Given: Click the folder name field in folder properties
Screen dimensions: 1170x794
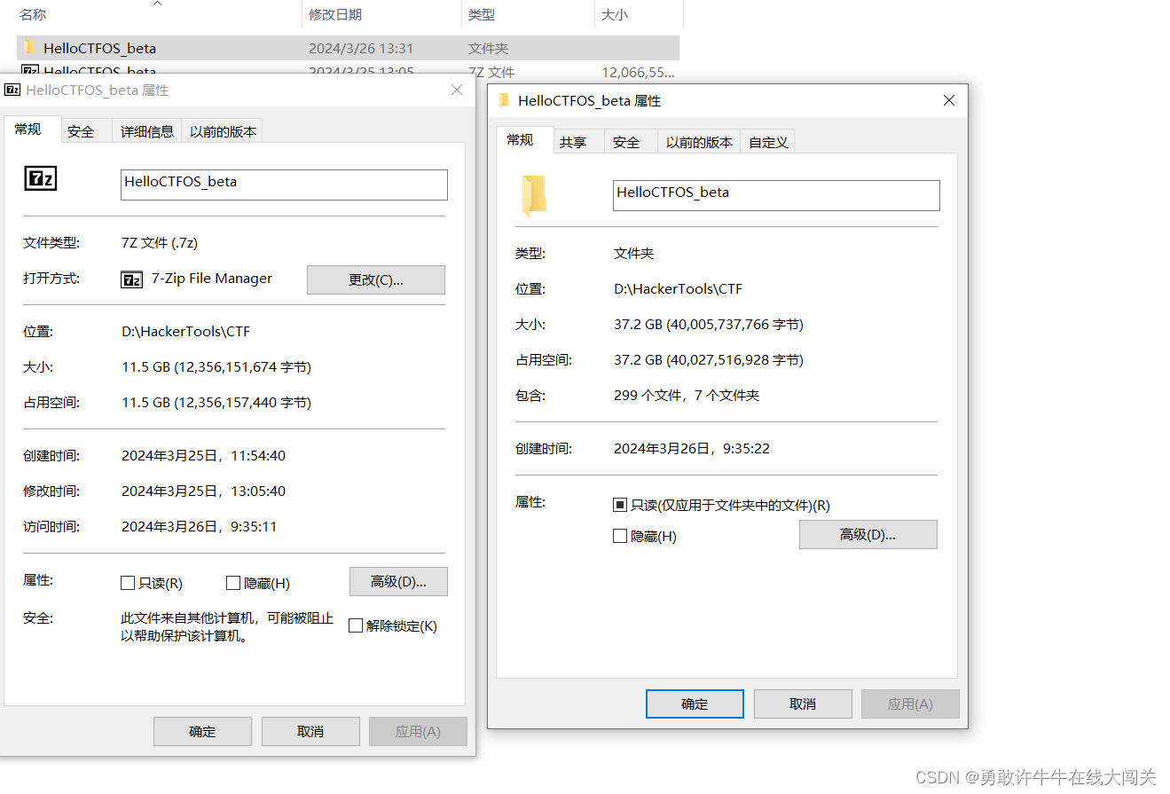Looking at the screenshot, I should coord(776,195).
